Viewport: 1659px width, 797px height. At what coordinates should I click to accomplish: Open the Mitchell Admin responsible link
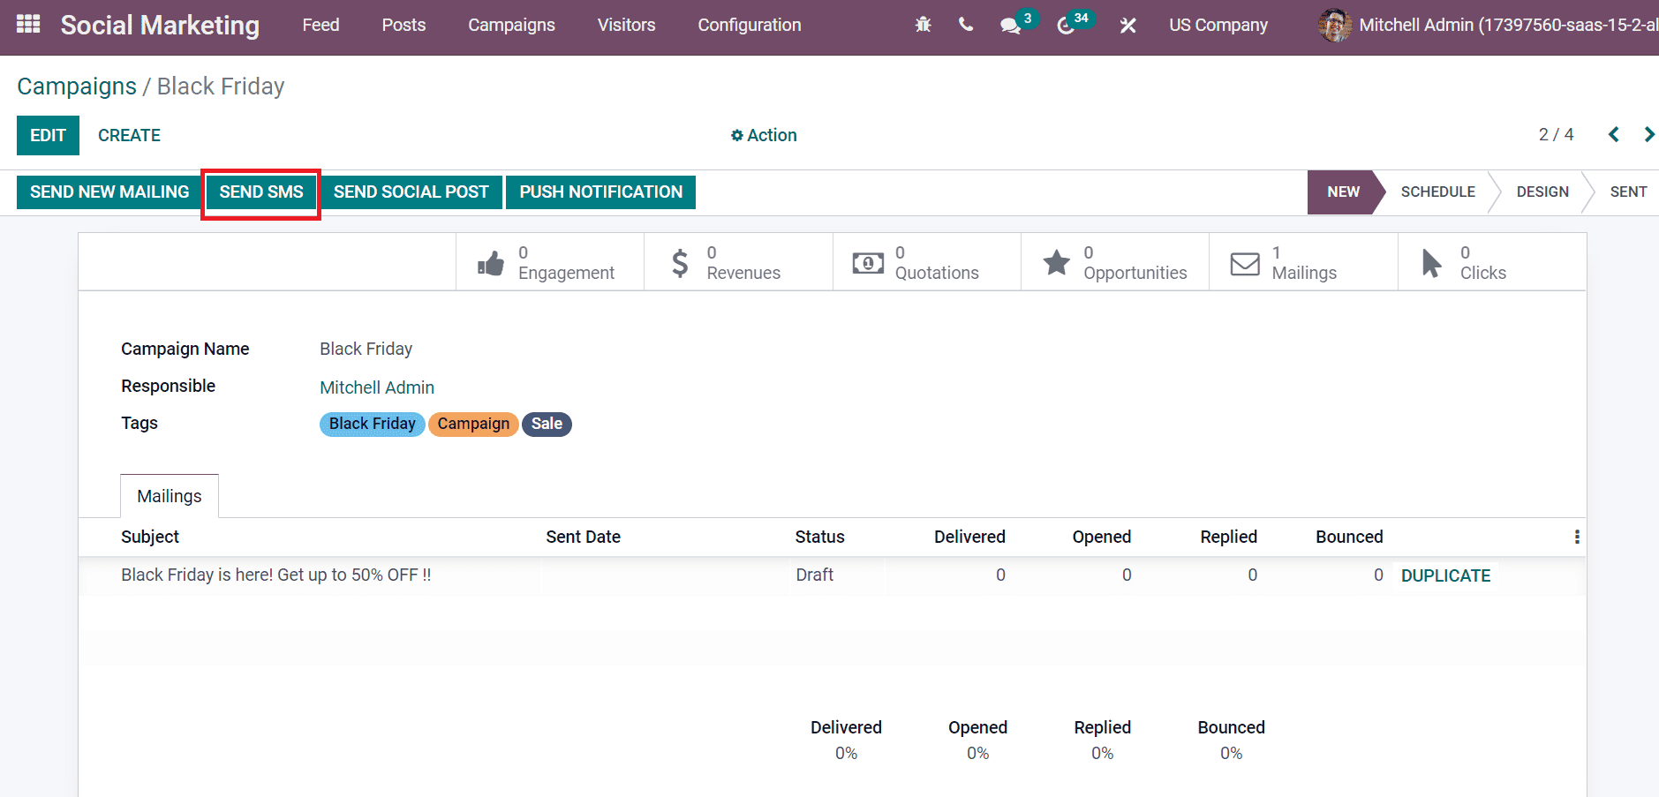377,387
